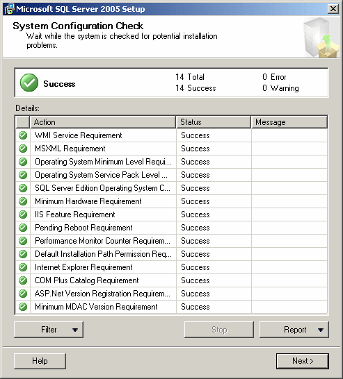This screenshot has height=379, width=343.
Task: Click the '0 Warning' summary count
Action: [x=280, y=88]
